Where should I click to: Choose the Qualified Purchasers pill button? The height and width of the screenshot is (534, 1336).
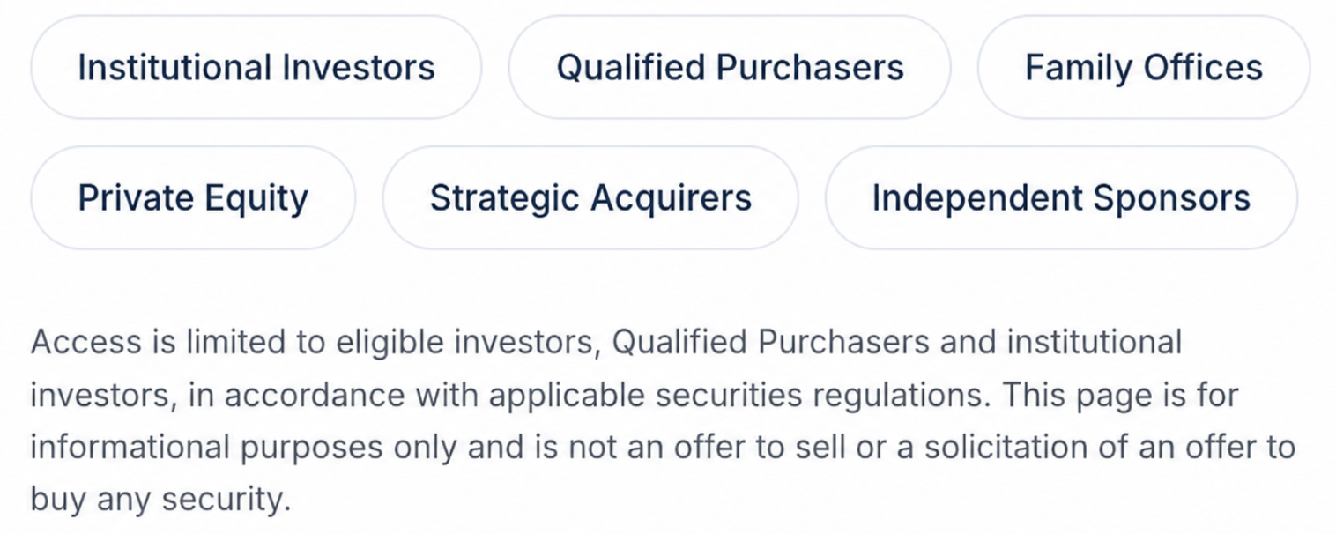coord(730,68)
